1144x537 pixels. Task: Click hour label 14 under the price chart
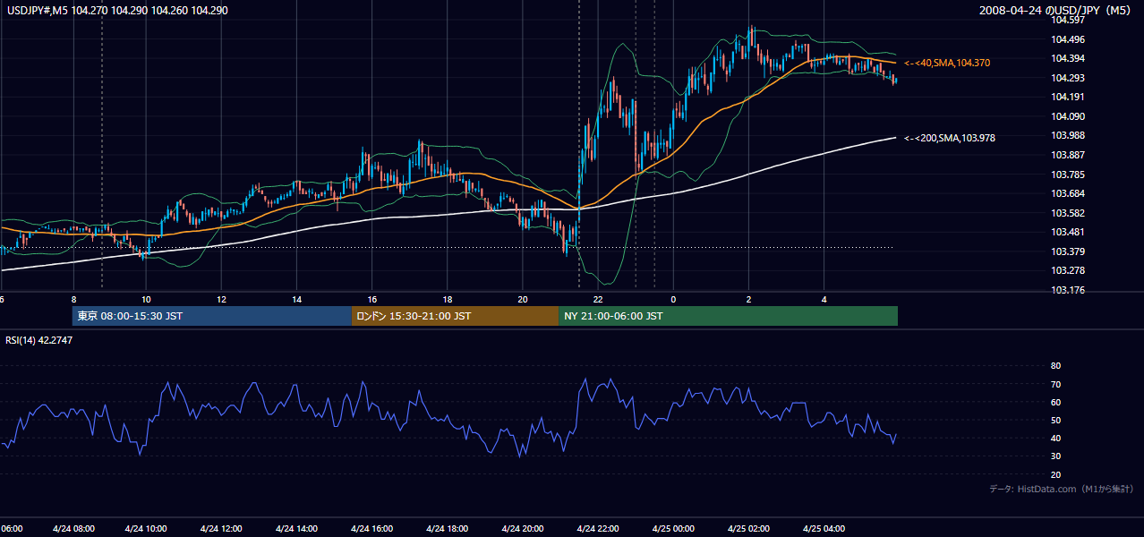click(296, 299)
